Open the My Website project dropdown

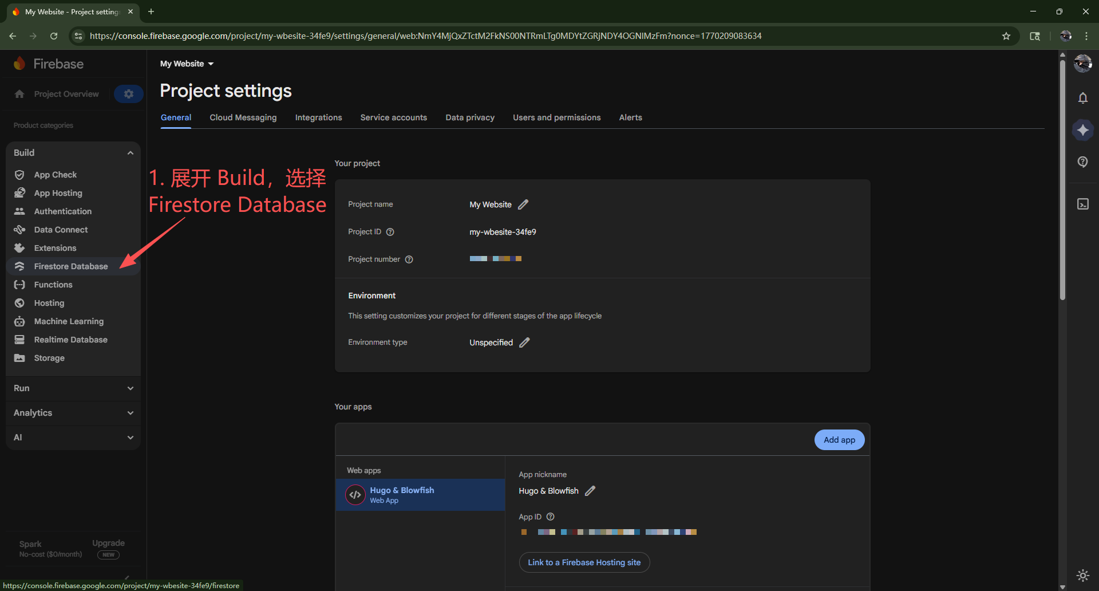tap(187, 64)
